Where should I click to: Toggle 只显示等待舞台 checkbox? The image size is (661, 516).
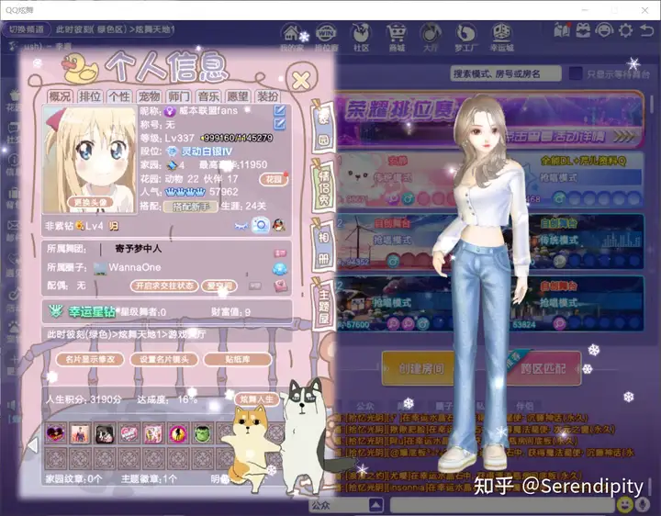click(x=576, y=73)
